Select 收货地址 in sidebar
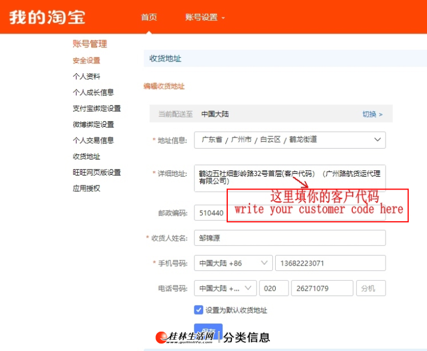 tap(86, 157)
